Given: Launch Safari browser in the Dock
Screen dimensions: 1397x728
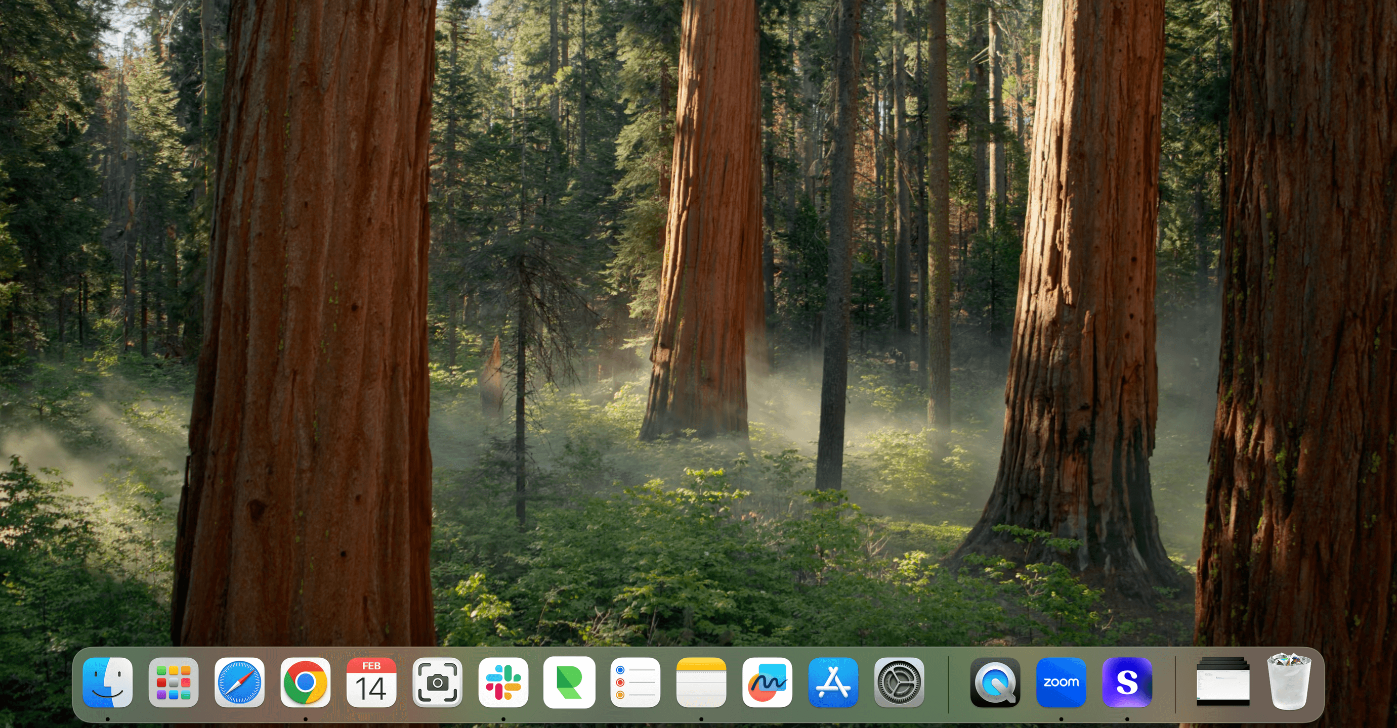Looking at the screenshot, I should pos(239,682).
